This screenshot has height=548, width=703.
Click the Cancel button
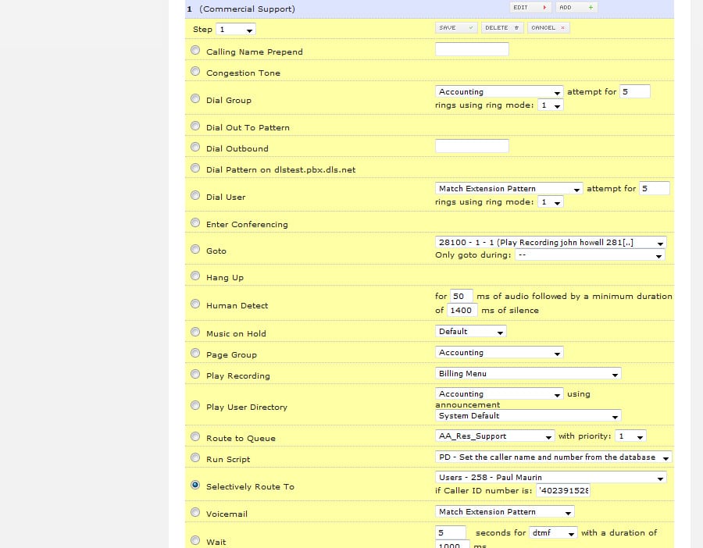548,27
